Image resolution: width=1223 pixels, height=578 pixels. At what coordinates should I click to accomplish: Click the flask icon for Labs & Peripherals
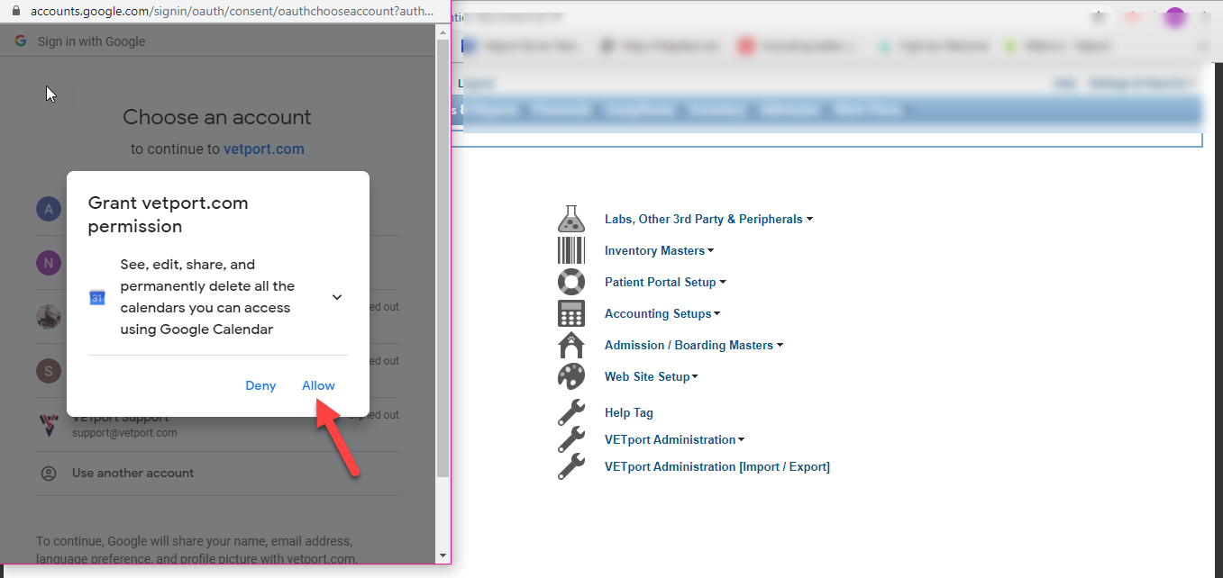571,219
